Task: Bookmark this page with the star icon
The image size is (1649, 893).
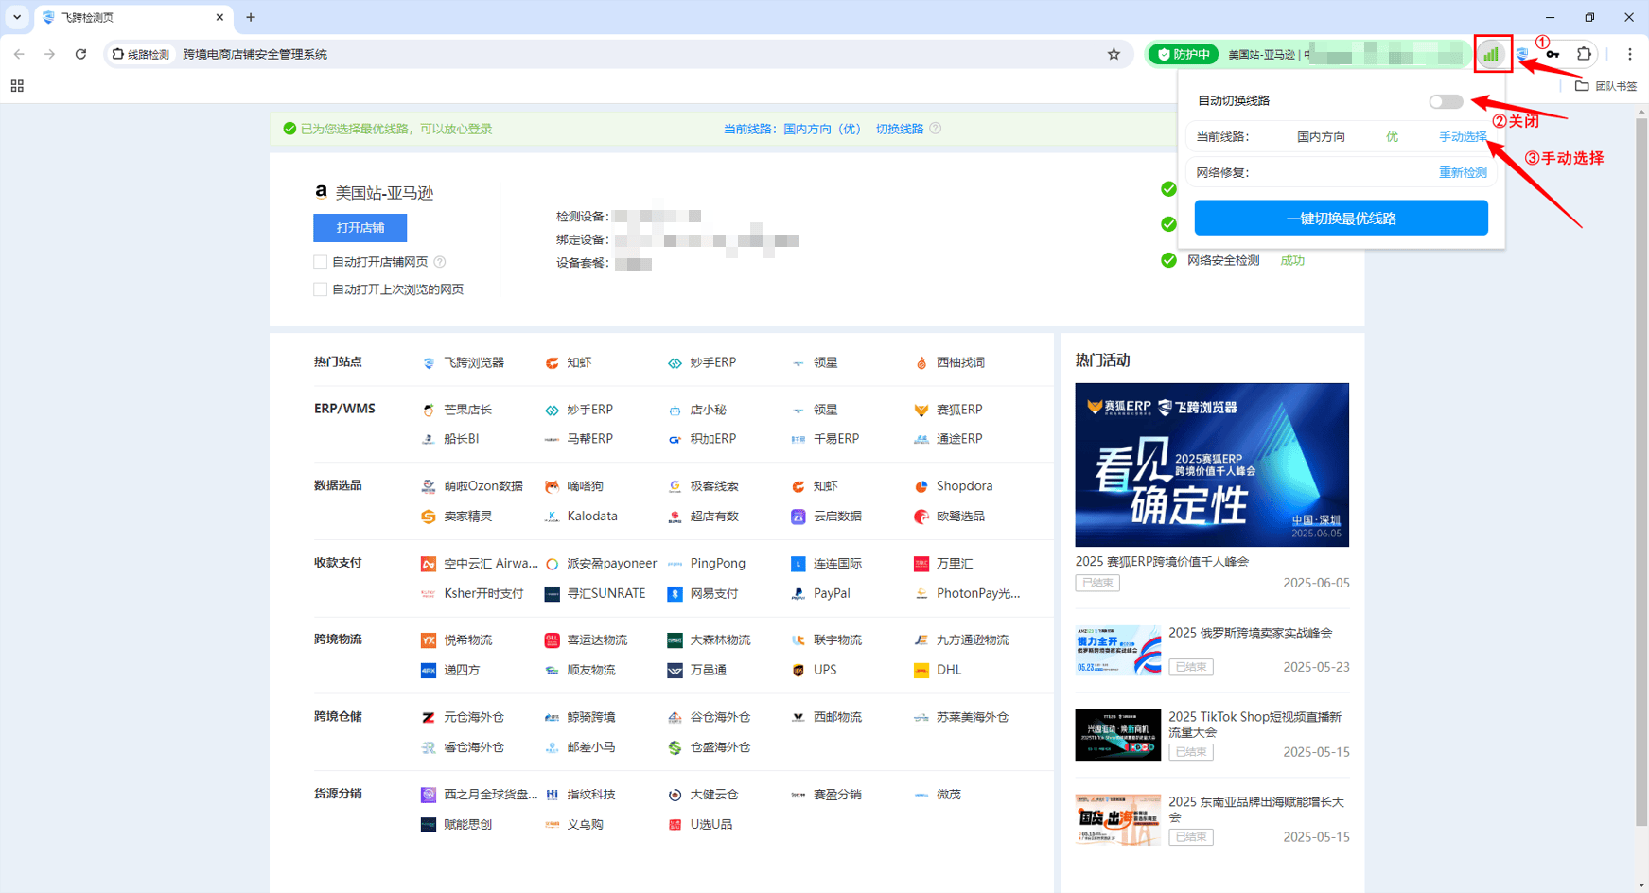Action: (x=1114, y=54)
